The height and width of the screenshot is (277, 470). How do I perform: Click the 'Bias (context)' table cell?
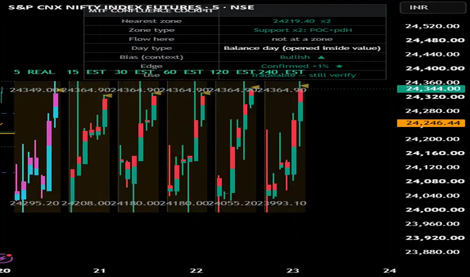[151, 57]
